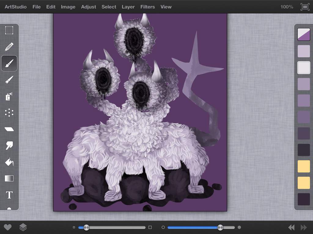Pick the Smudge finger tool
This screenshot has height=234, width=313.
click(x=9, y=146)
